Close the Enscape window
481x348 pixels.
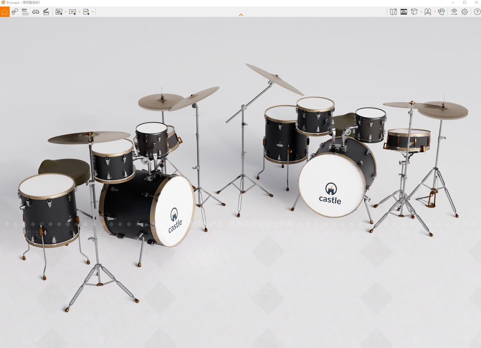pos(476,2)
